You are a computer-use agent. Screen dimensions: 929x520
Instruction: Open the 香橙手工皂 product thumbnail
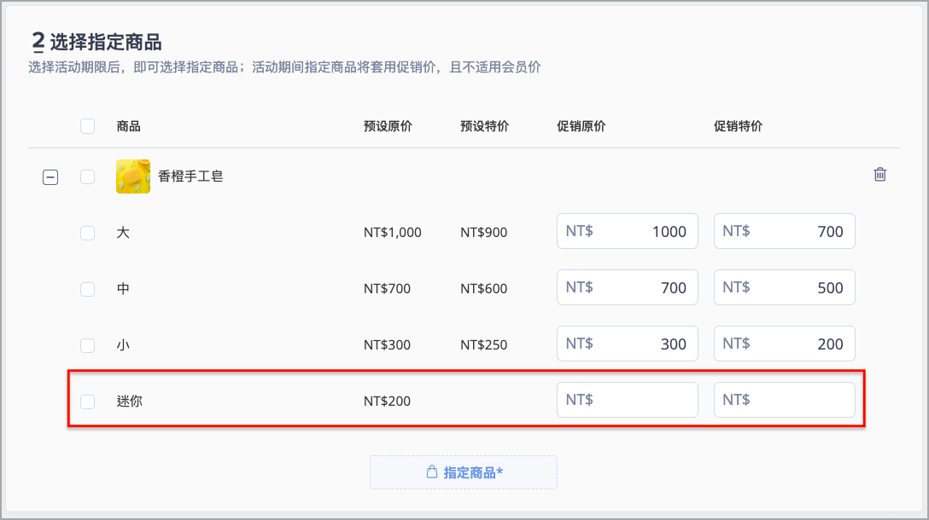(132, 176)
